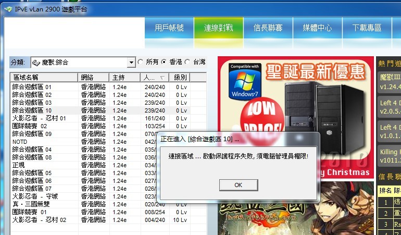Select row 綜合遊戲區 08
The image size is (401, 235).
83,157
